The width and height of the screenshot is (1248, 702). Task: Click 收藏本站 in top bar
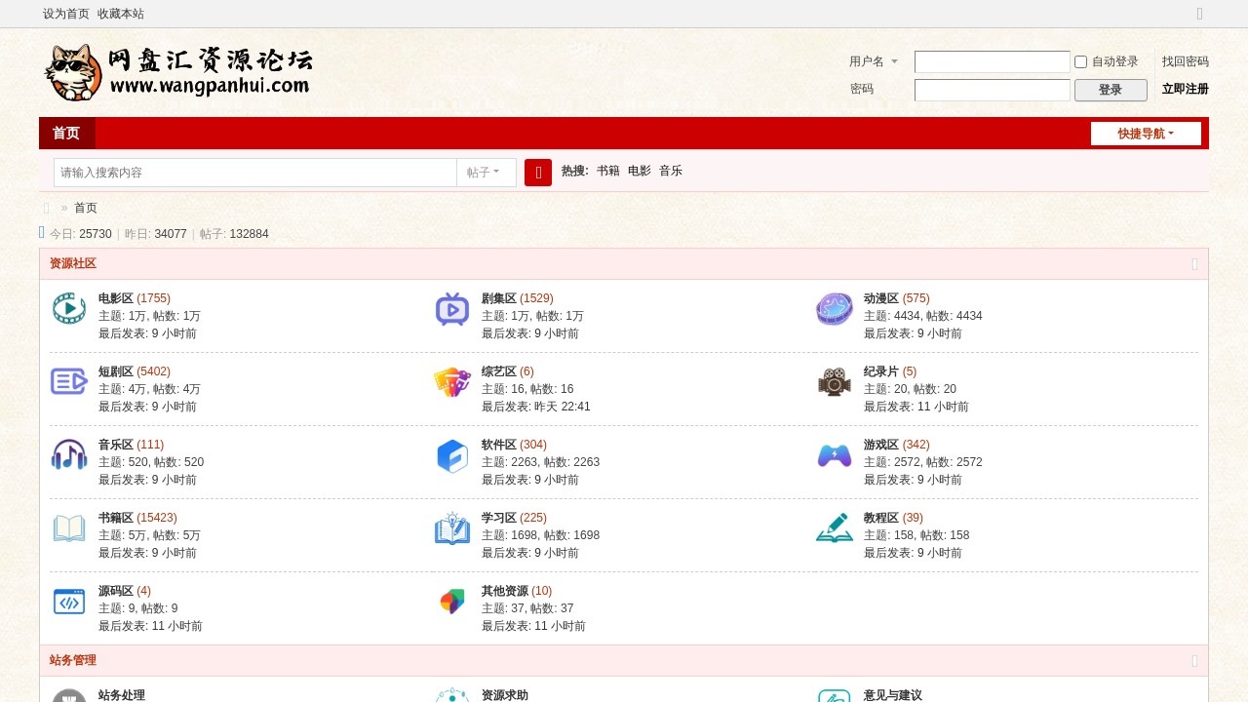(x=121, y=14)
